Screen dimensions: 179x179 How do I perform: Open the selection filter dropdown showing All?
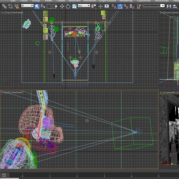pos(27,5)
